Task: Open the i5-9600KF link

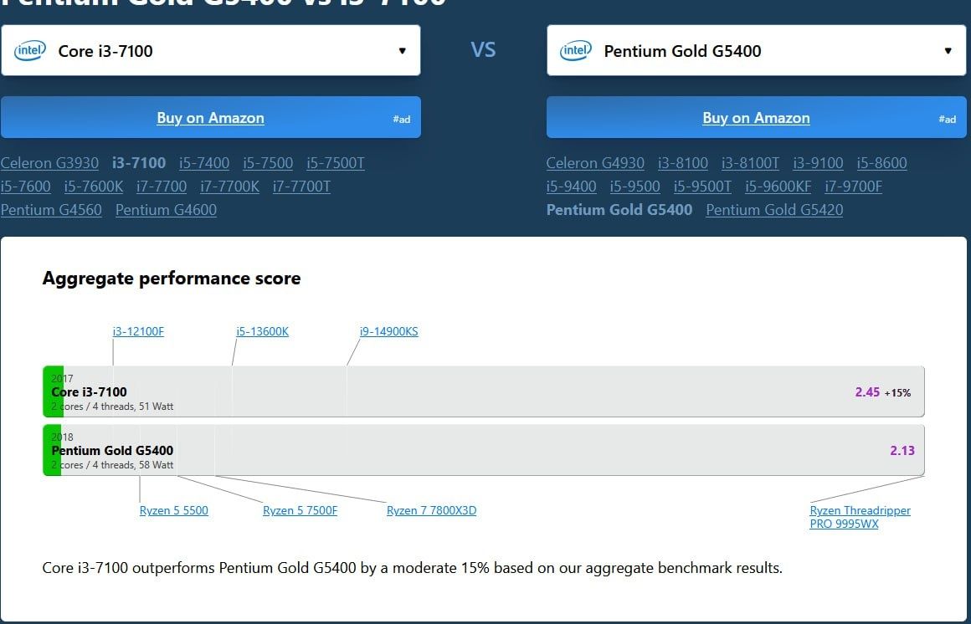Action: pos(778,187)
